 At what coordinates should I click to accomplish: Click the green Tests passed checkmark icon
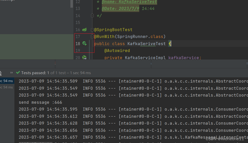tap(18, 72)
